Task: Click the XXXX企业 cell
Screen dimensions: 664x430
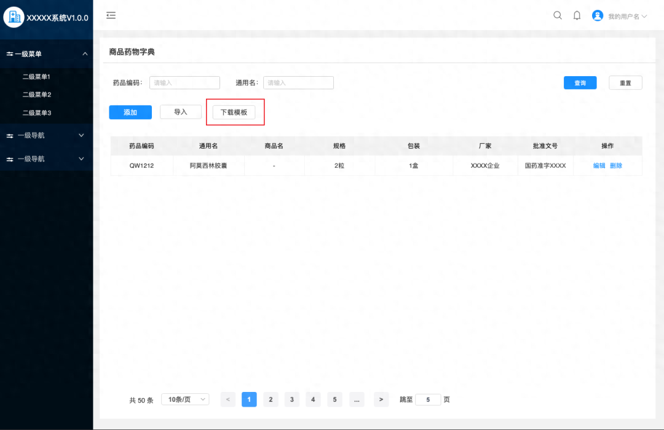Action: pos(485,165)
